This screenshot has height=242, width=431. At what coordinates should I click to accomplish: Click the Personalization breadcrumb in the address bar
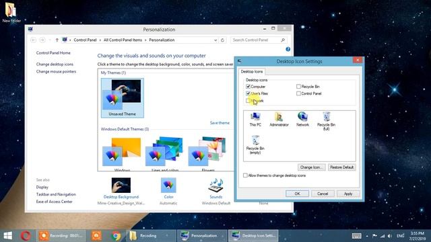pyautogui.click(x=162, y=40)
